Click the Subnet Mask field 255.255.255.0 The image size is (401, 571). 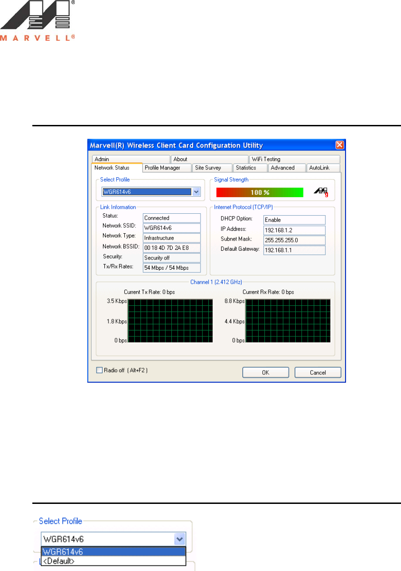click(x=294, y=240)
